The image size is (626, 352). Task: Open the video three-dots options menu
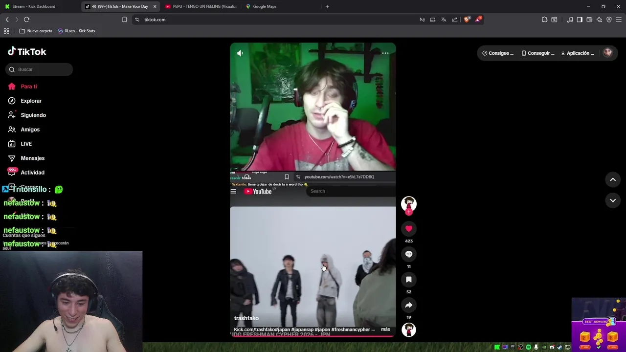coord(385,53)
